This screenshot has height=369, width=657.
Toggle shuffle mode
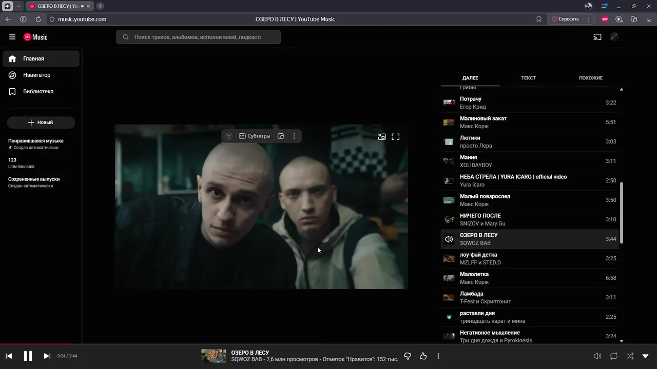pos(630,356)
